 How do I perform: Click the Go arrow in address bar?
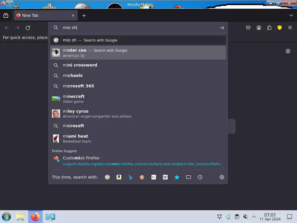coord(222,28)
